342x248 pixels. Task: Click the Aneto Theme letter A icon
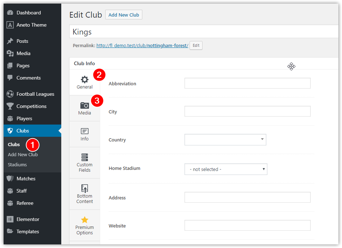pyautogui.click(x=10, y=25)
